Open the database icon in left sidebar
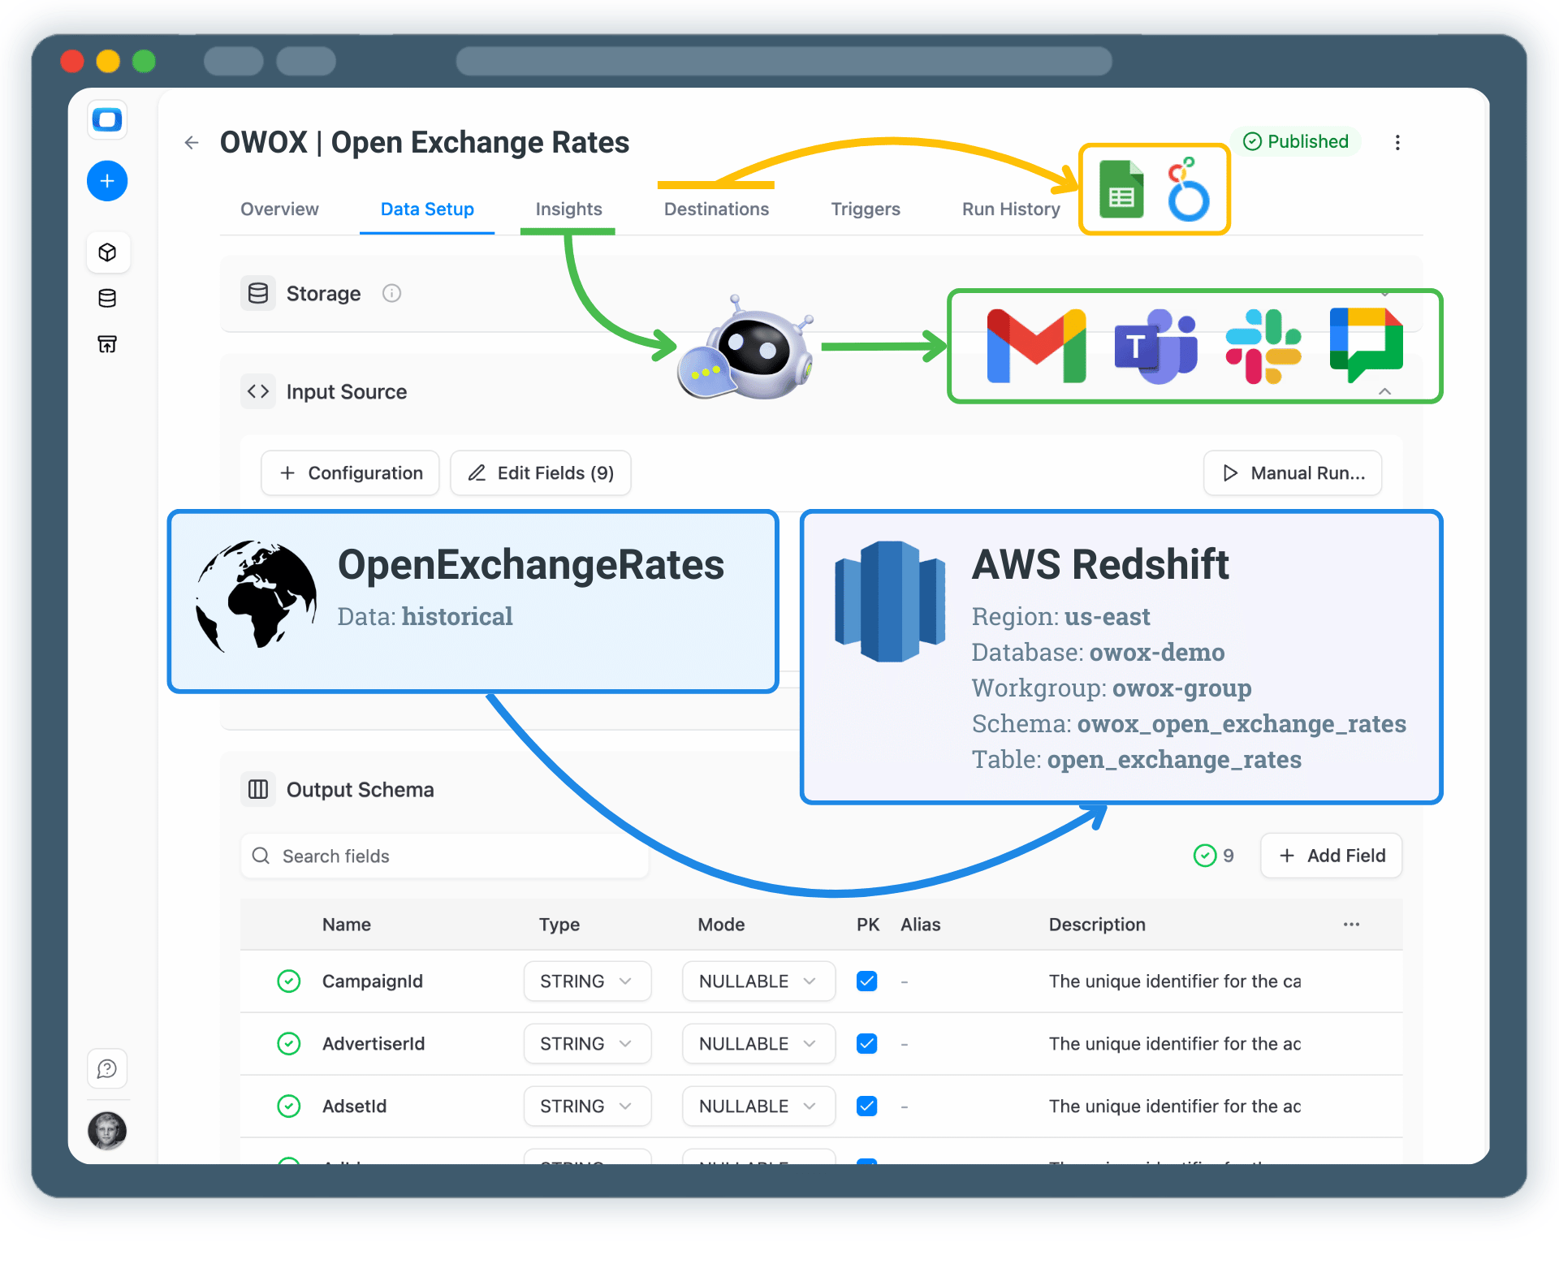This screenshot has width=1559, height=1268. point(107,298)
